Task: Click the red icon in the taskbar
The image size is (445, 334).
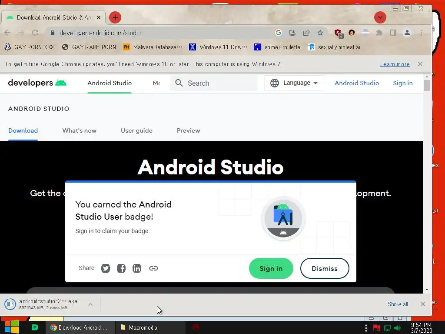Action: [x=196, y=327]
